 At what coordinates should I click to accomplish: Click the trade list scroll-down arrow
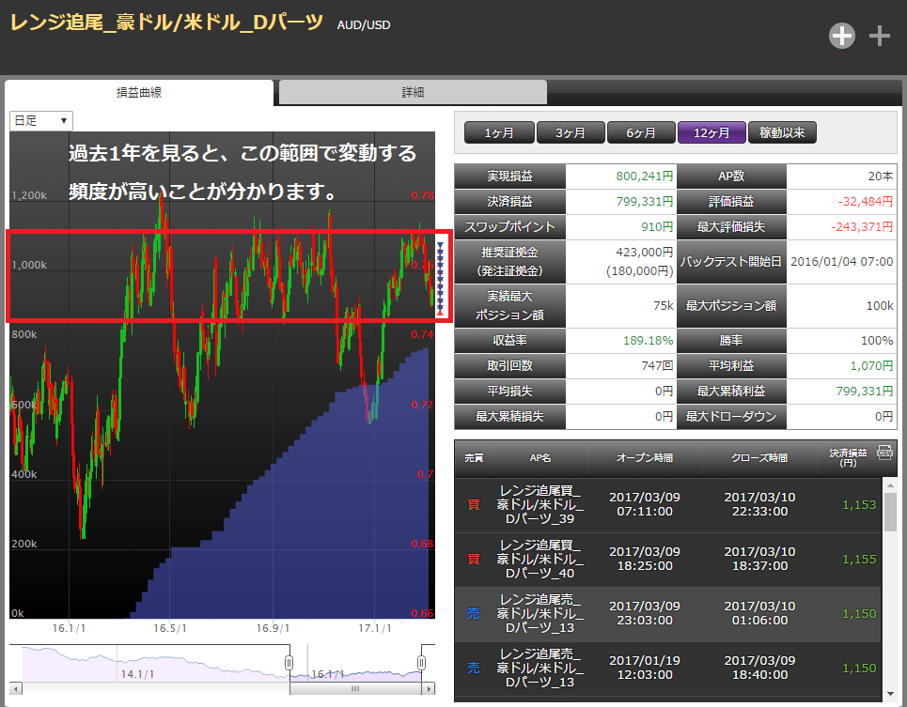pyautogui.click(x=889, y=694)
